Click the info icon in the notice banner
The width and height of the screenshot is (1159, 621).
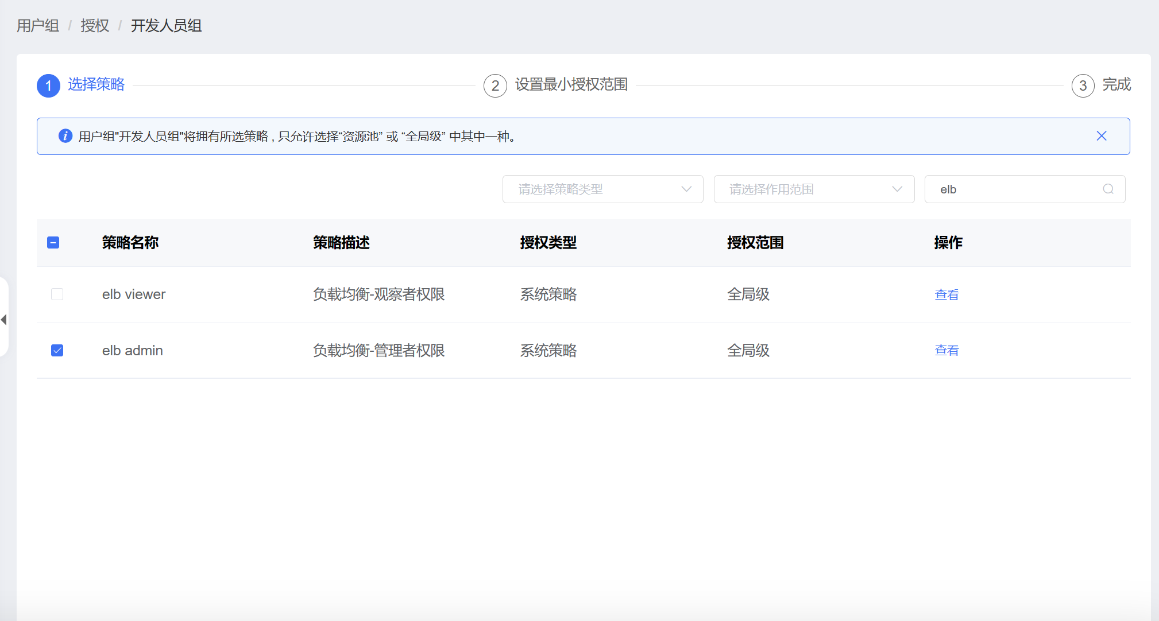coord(65,136)
